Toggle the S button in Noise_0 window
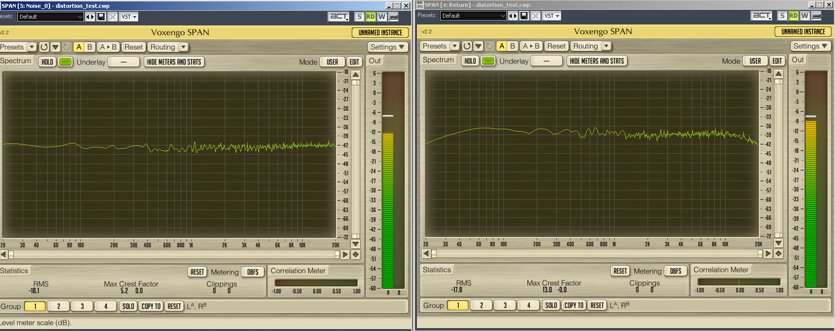Image resolution: width=835 pixels, height=331 pixels. tap(360, 17)
